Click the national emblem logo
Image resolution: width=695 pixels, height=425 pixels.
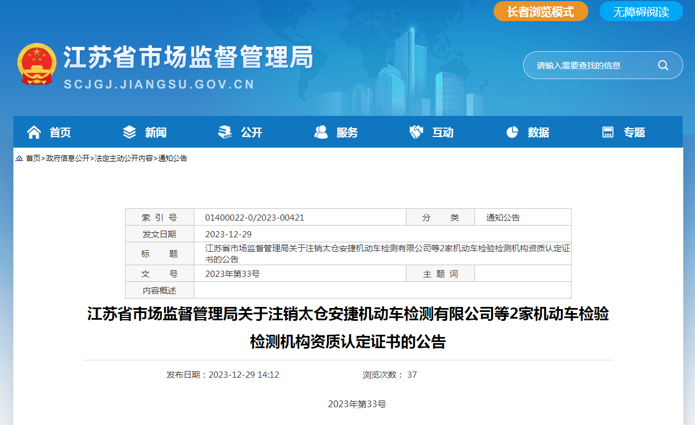(x=37, y=63)
